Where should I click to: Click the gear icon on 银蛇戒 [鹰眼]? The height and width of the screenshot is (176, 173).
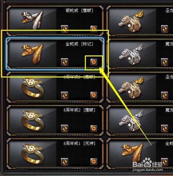pos(94,29)
